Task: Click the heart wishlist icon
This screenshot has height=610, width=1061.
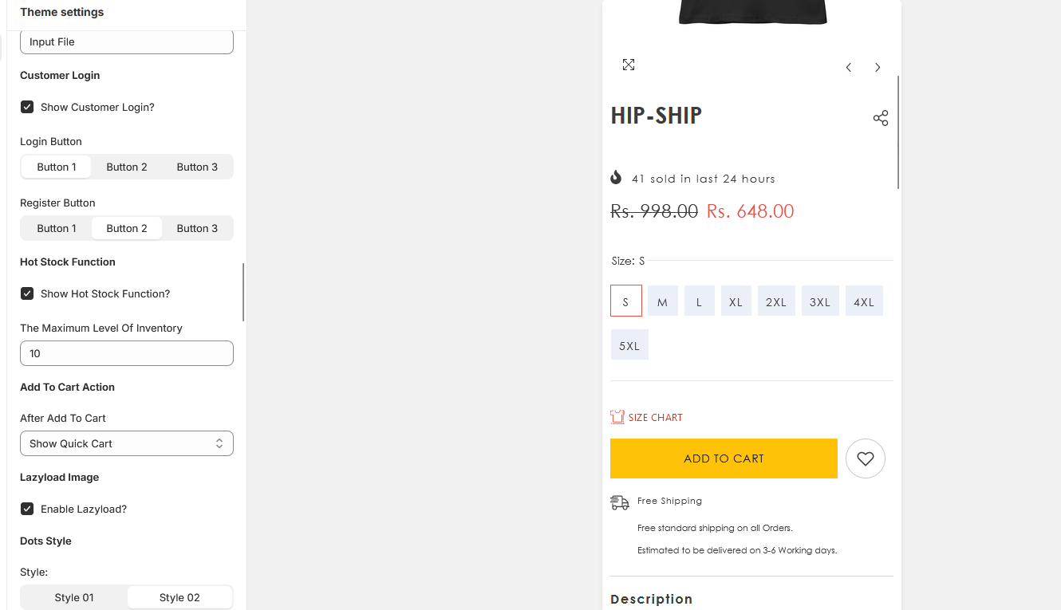Action: point(866,458)
